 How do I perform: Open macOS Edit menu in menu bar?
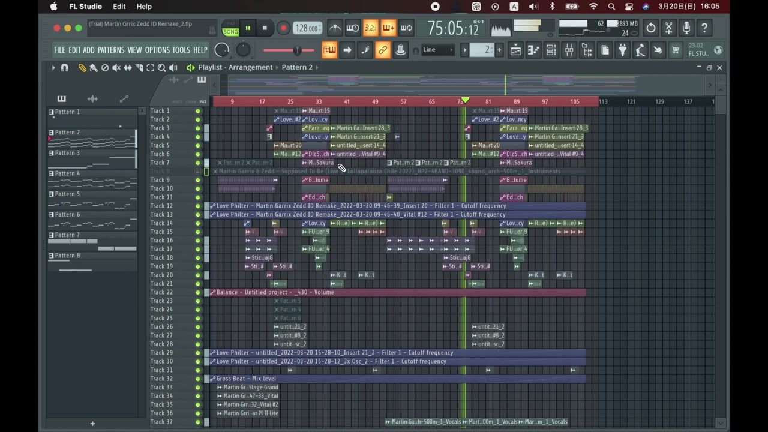pos(119,7)
